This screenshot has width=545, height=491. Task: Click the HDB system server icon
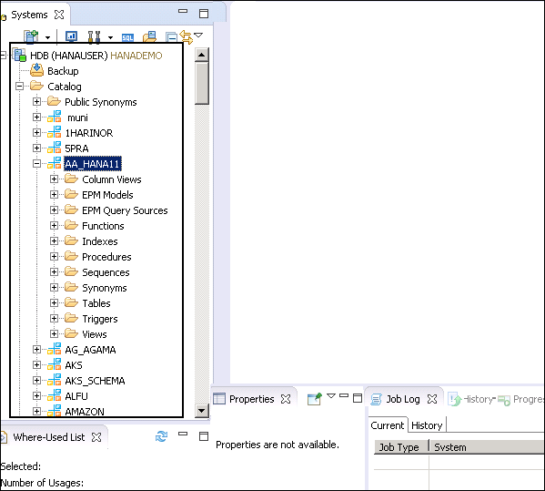tap(19, 55)
